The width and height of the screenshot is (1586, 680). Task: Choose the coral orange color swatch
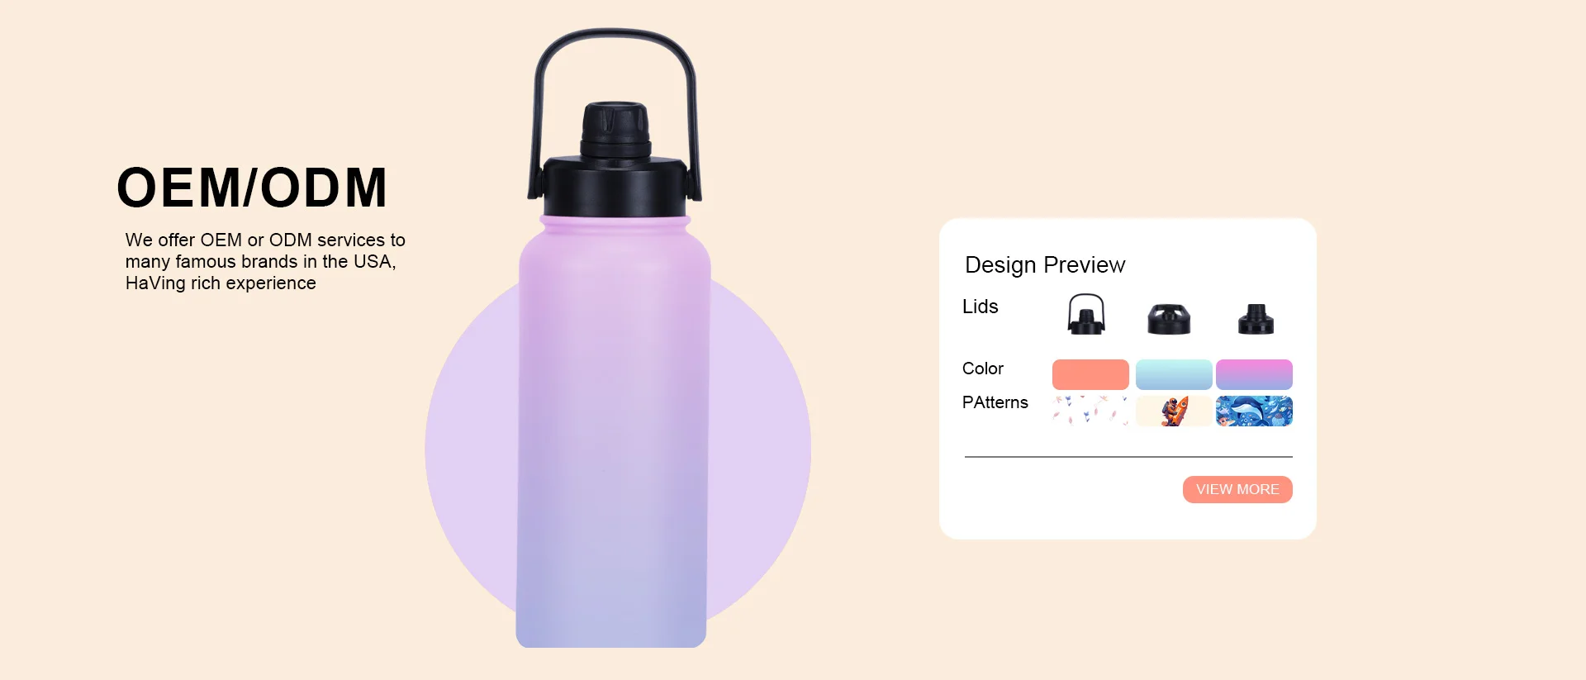(1090, 374)
